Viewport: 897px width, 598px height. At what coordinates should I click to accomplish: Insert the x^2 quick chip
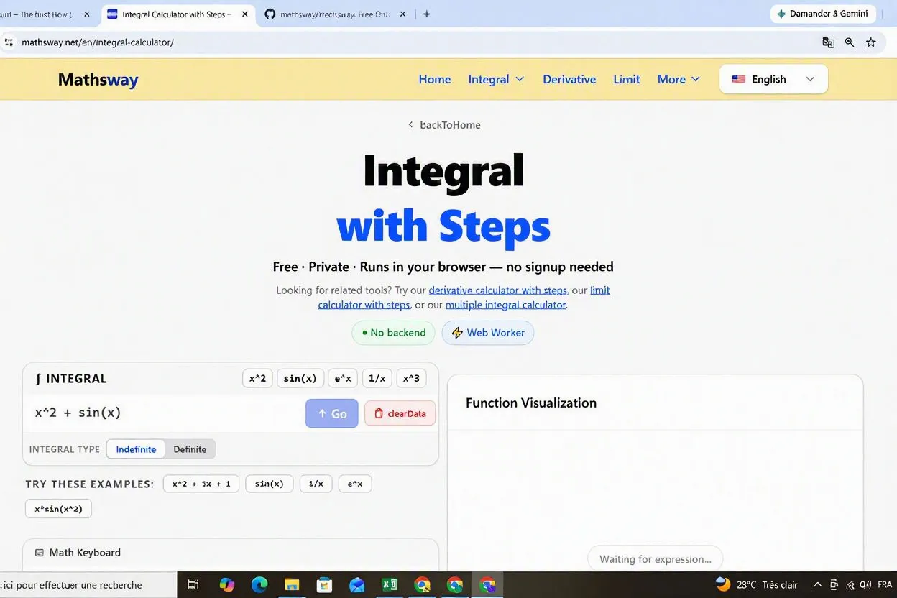coord(257,378)
